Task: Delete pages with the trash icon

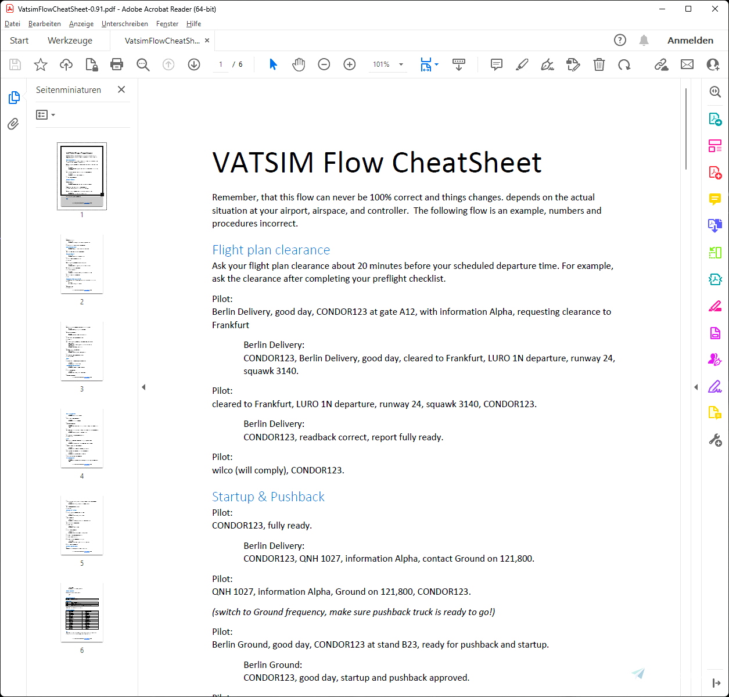Action: [x=599, y=64]
